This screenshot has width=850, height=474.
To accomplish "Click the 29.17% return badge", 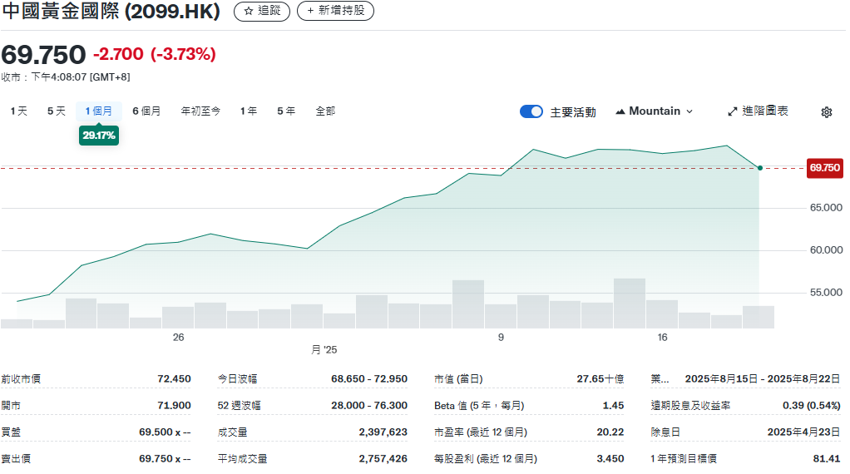I will pos(99,136).
